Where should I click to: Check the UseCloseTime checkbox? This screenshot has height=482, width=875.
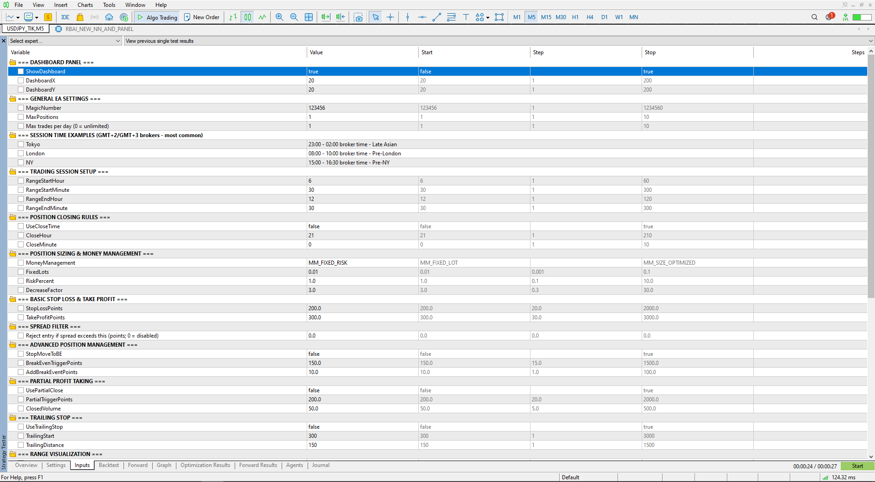pos(21,226)
